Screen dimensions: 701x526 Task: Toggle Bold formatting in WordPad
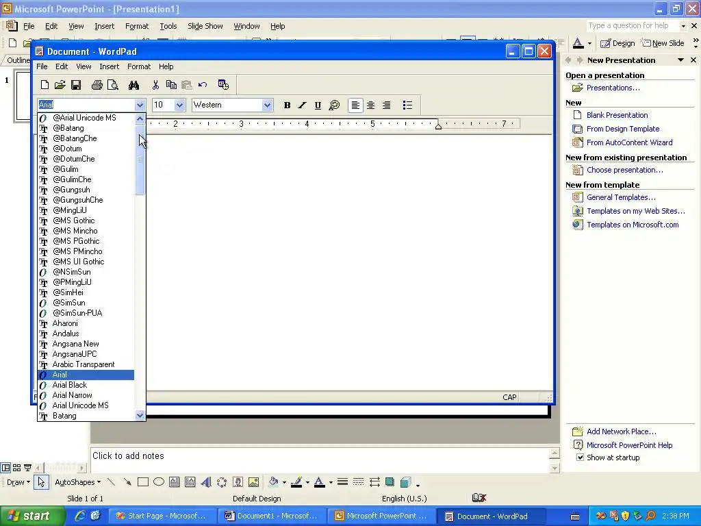coord(287,105)
